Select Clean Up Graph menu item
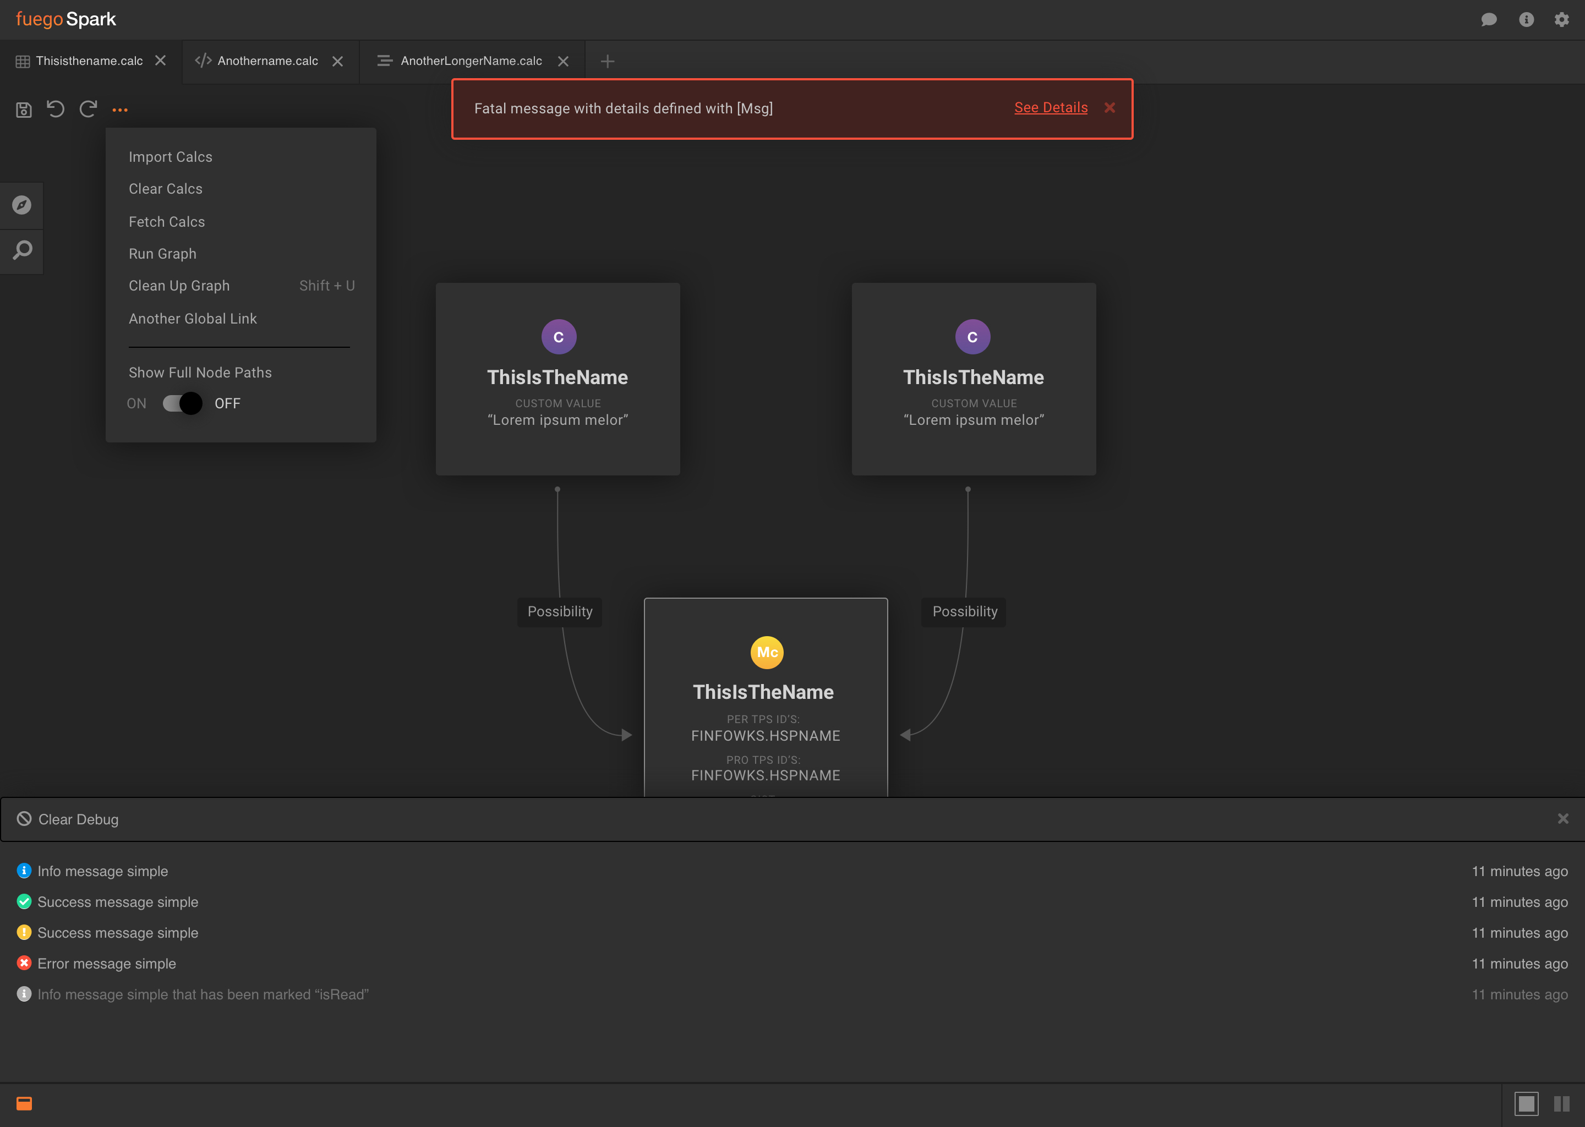1585x1127 pixels. (x=179, y=286)
